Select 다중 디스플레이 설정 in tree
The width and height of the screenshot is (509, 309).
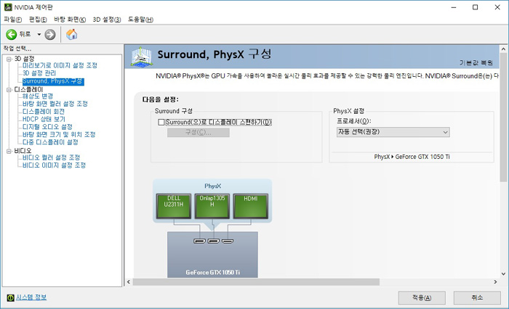point(50,142)
